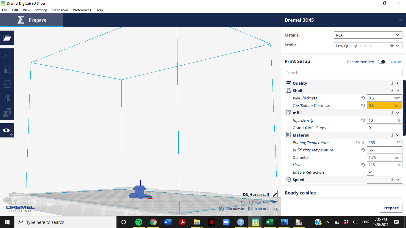
Task: Collapse the Infill settings section
Action: pos(398,113)
